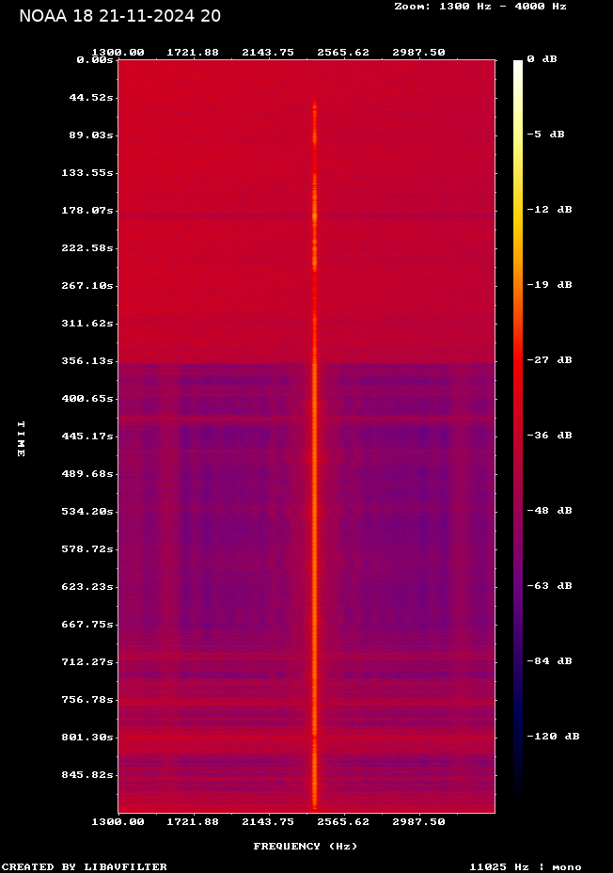Click the vertical TIME axis label
The height and width of the screenshot is (873, 613).
pos(21,438)
